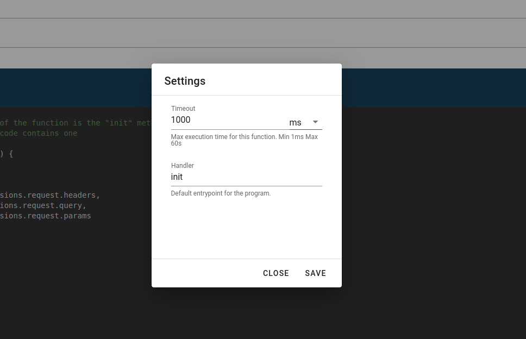
Task: Click the Timeout field showing 1000
Action: (x=226, y=120)
